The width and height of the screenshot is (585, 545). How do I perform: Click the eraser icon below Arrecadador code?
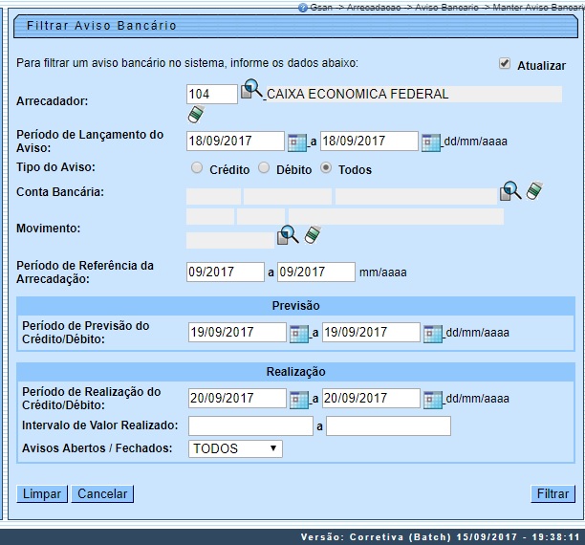click(x=196, y=116)
